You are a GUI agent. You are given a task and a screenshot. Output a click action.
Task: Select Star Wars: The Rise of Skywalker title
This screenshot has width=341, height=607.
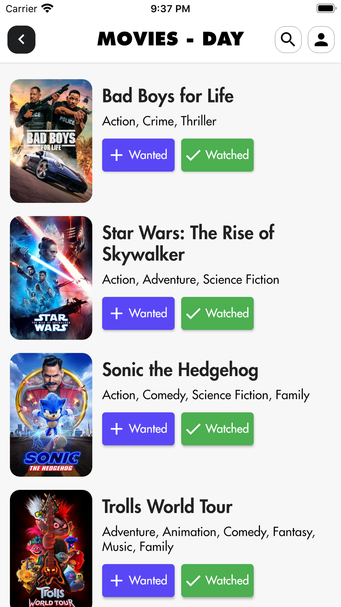[188, 243]
